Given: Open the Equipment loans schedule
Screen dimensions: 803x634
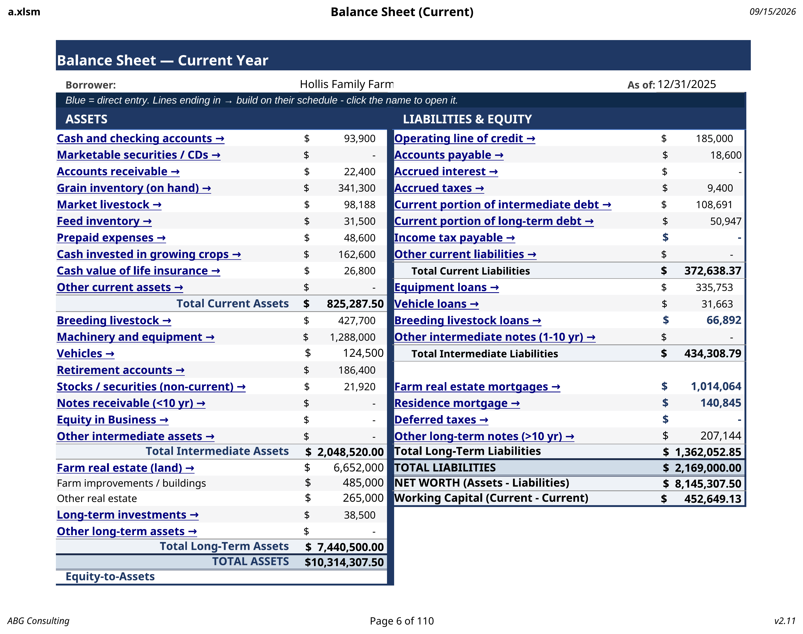Looking at the screenshot, I should pyautogui.click(x=446, y=287).
